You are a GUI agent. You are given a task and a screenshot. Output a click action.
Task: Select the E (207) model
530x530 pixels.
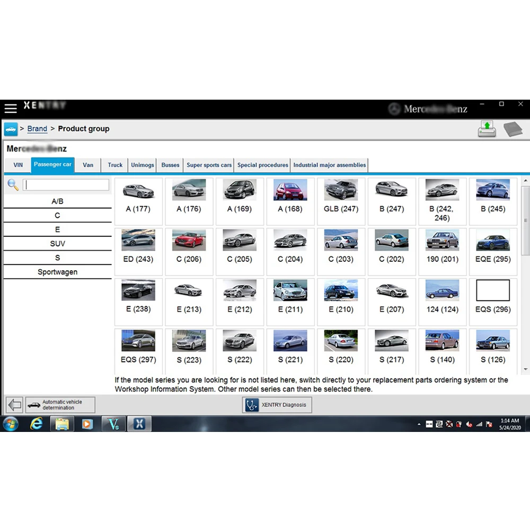click(x=392, y=302)
